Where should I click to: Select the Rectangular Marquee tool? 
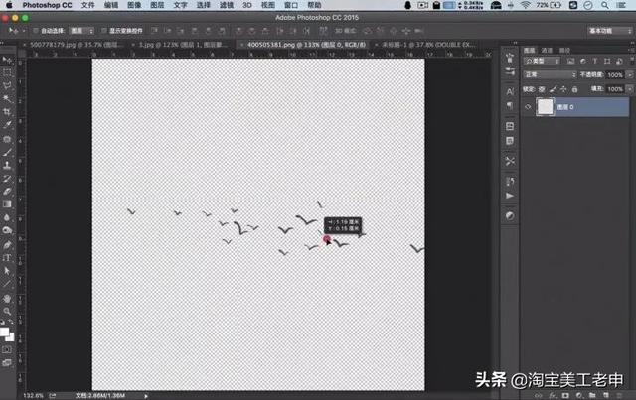coord(7,72)
